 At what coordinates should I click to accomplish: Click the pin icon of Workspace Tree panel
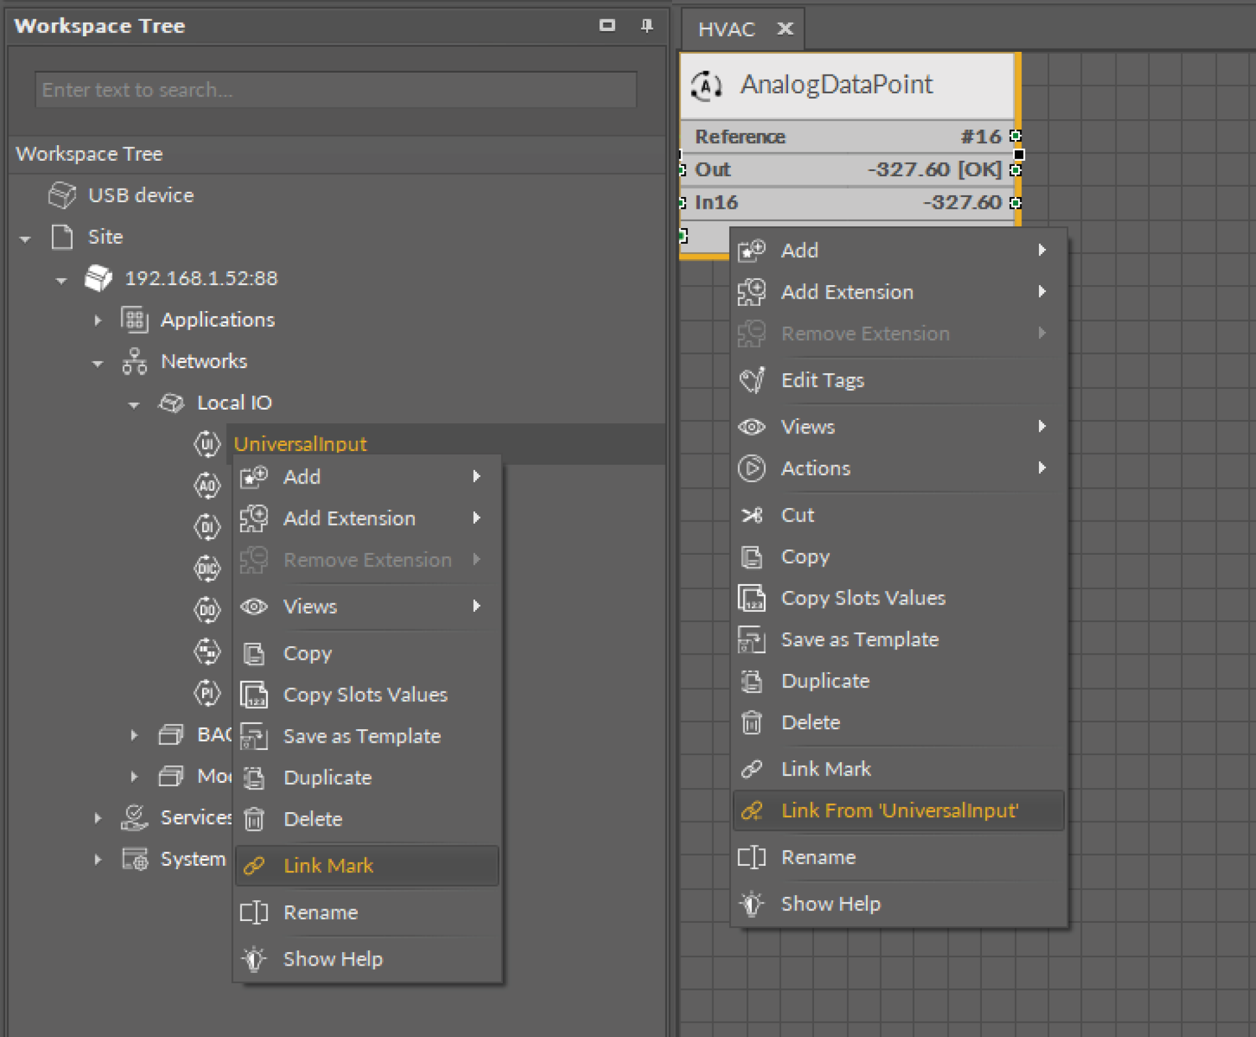646,25
